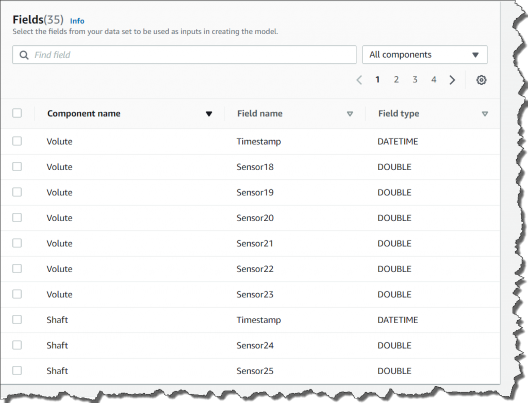Go to page 4 of fields
Screen dimensions: 528x403
pyautogui.click(x=434, y=80)
